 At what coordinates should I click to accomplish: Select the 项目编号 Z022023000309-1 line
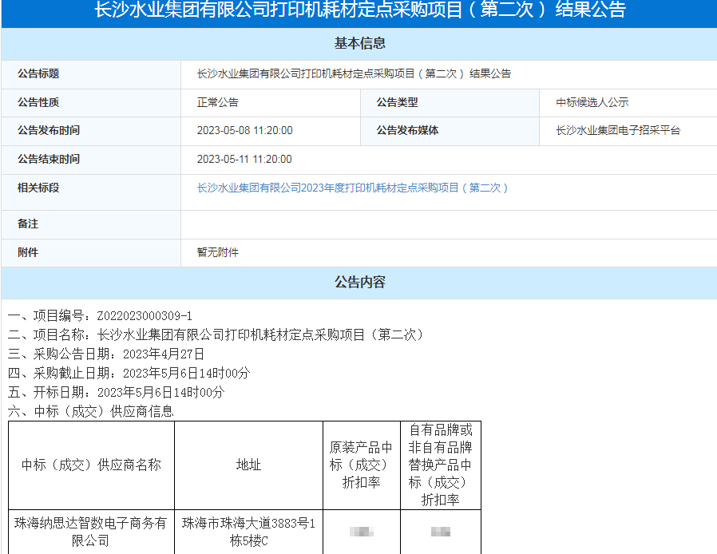pos(100,316)
